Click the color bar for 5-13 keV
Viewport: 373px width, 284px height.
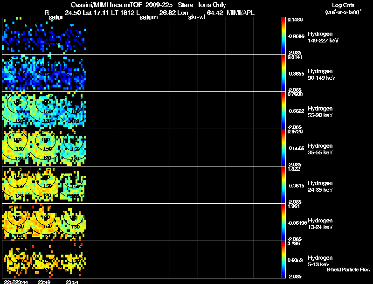[x=283, y=259]
